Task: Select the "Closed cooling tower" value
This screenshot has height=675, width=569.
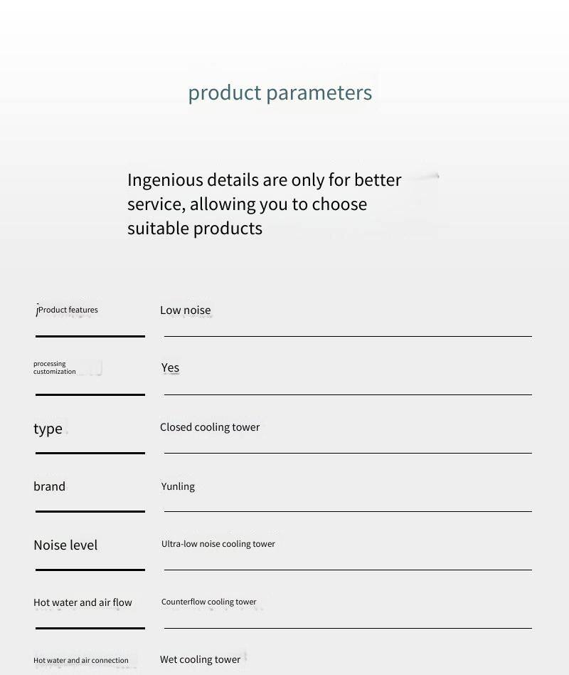Action: (210, 427)
